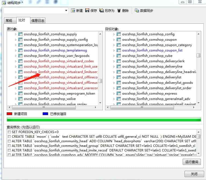Expand source virtualcard_userecord node
This screenshot has width=206, height=180.
(x=16, y=88)
